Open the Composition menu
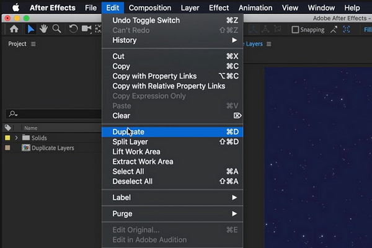Screen dimensions: 372x248 coord(149,8)
